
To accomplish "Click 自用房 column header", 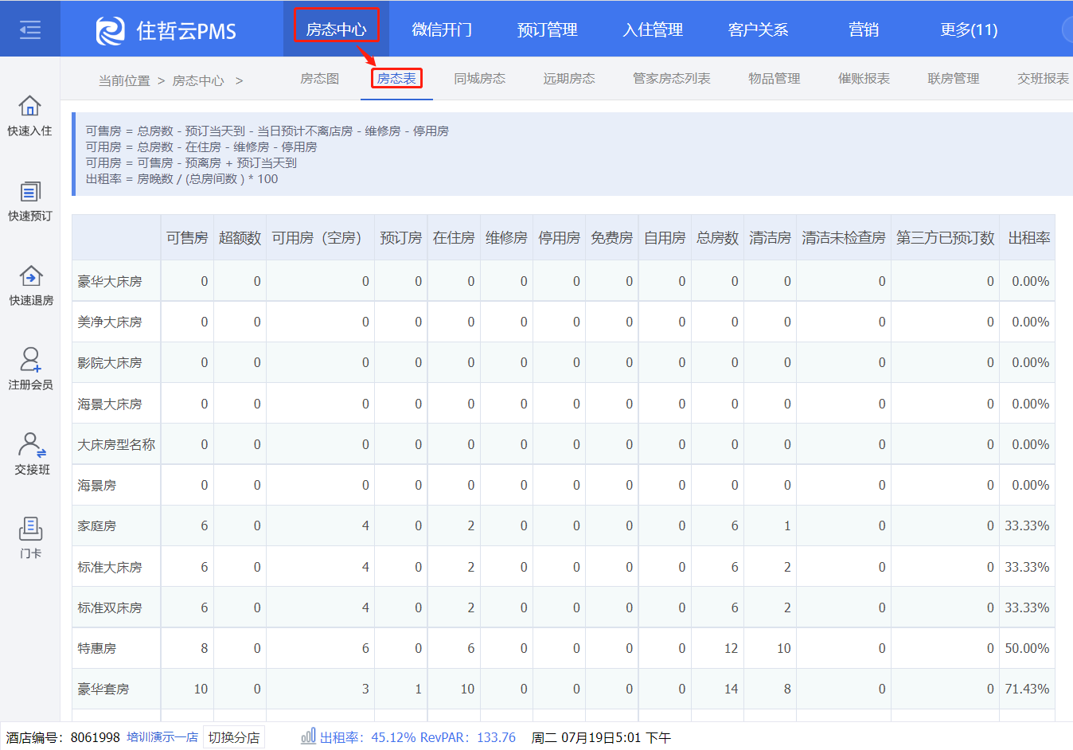I will (x=665, y=237).
